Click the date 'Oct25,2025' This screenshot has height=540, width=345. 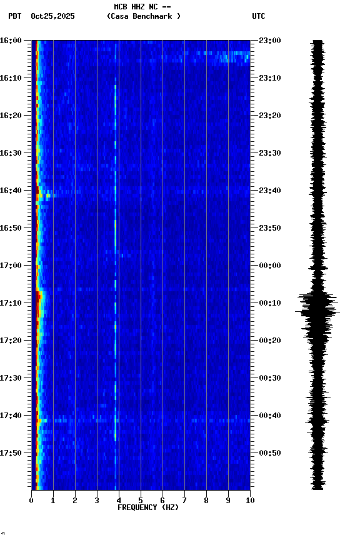coord(52,16)
